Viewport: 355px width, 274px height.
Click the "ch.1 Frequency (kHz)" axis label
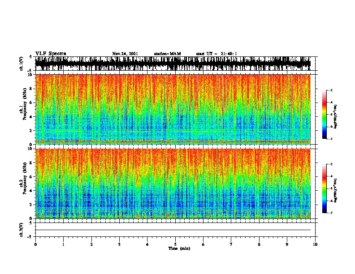pos(23,104)
